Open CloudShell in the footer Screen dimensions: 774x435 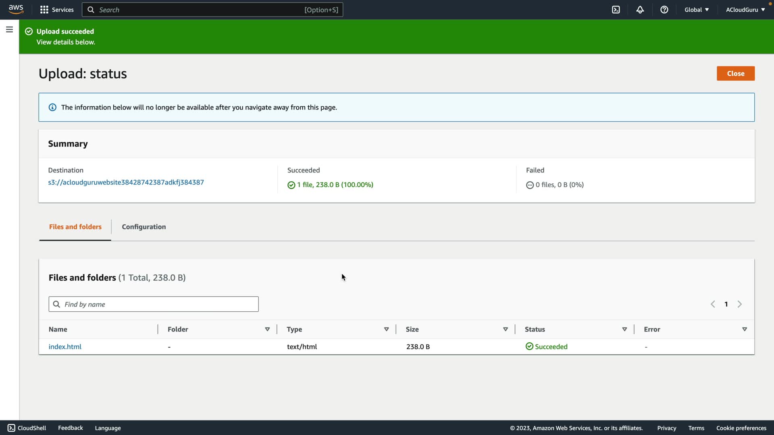coord(27,428)
